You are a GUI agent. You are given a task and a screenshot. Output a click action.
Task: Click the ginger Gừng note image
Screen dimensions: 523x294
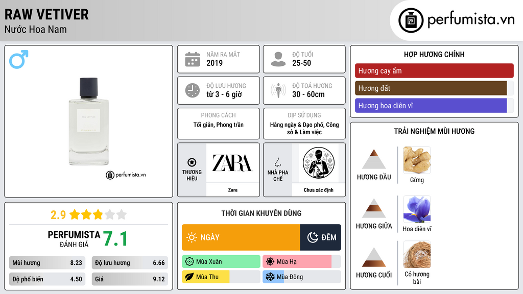(x=417, y=160)
